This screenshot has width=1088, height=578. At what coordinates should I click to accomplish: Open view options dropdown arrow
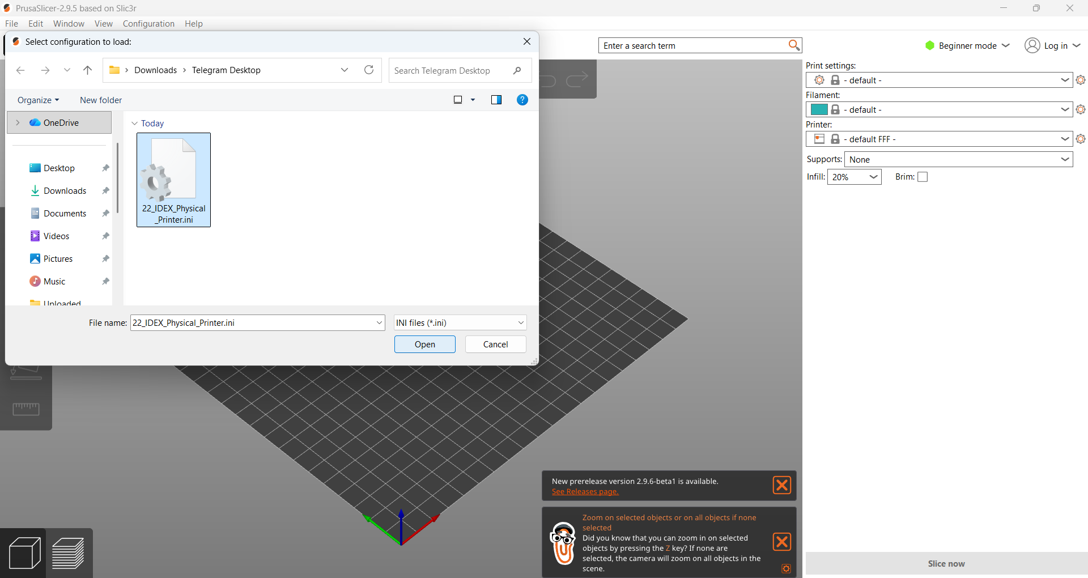click(x=473, y=100)
